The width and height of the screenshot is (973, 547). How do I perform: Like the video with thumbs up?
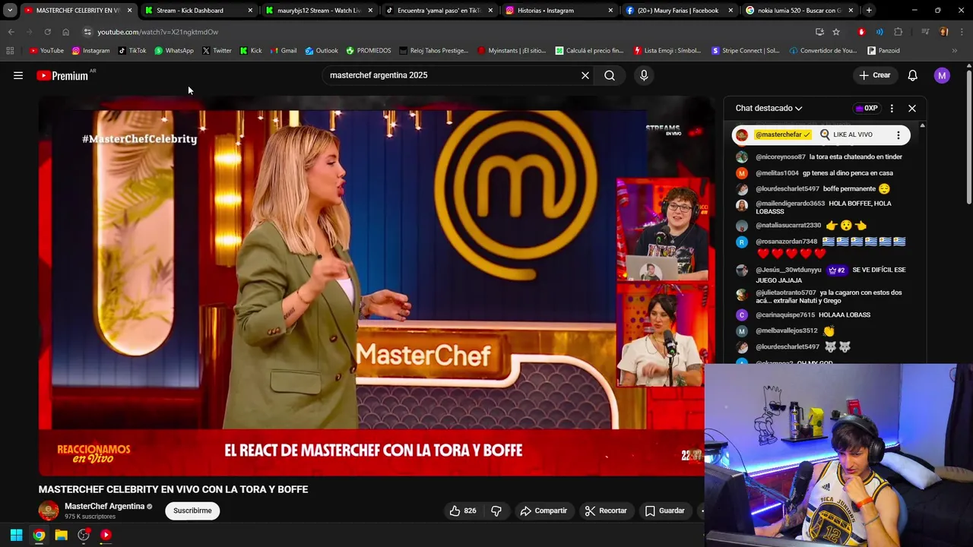pyautogui.click(x=462, y=511)
